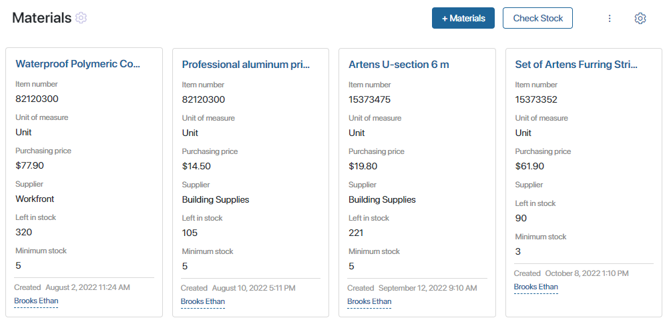Click the Workfront supplier value
This screenshot has height=322, width=667.
(x=35, y=199)
